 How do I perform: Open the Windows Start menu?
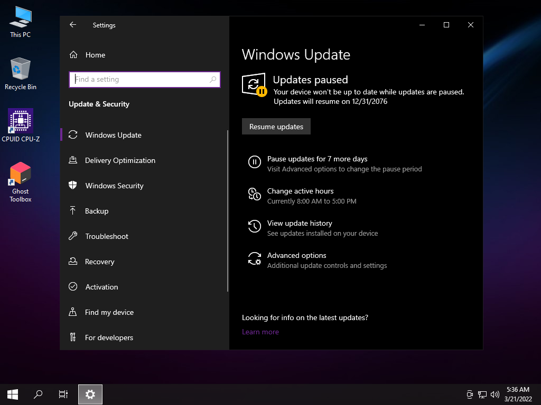[x=13, y=394]
